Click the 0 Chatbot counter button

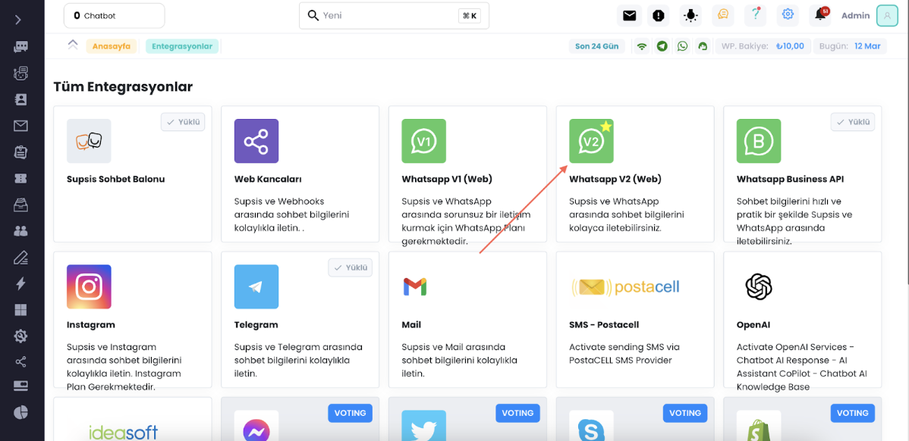(x=115, y=16)
